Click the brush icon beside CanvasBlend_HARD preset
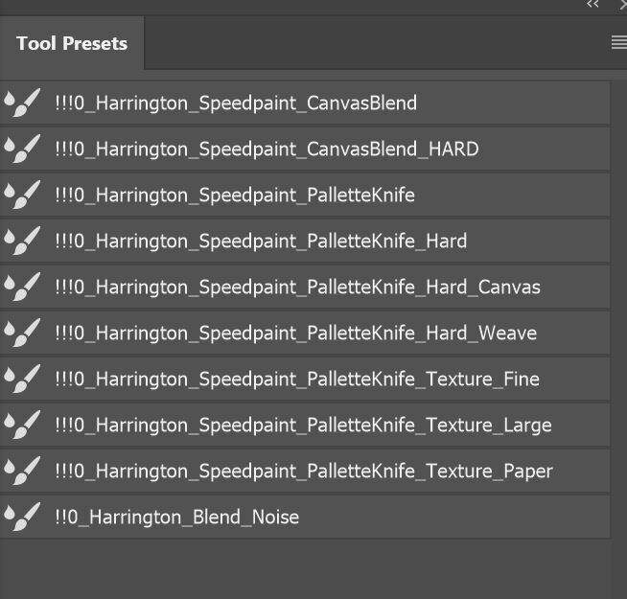This screenshot has width=627, height=599. (22, 149)
